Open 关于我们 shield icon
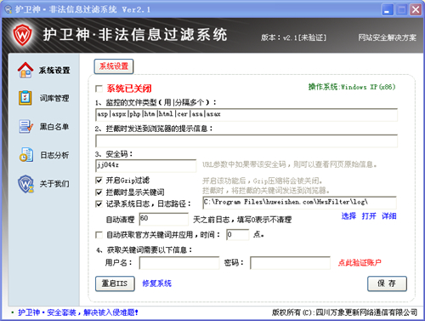425x321 pixels. coord(26,184)
